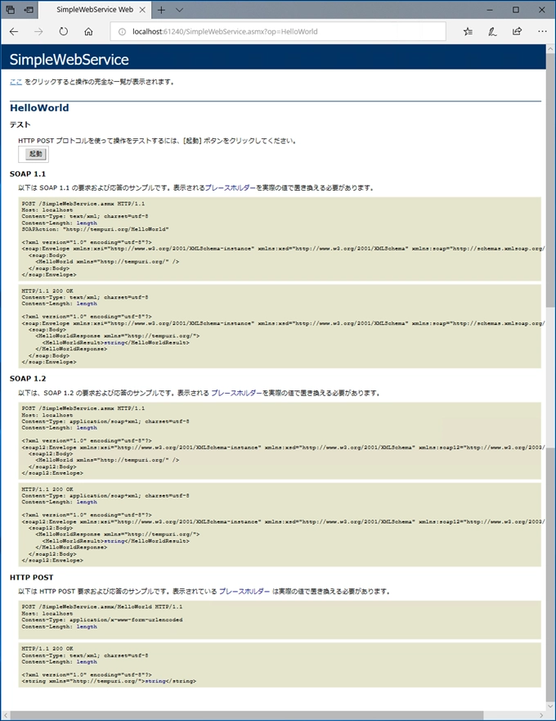Open a new tab with plus button
556x721 pixels.
(x=161, y=10)
